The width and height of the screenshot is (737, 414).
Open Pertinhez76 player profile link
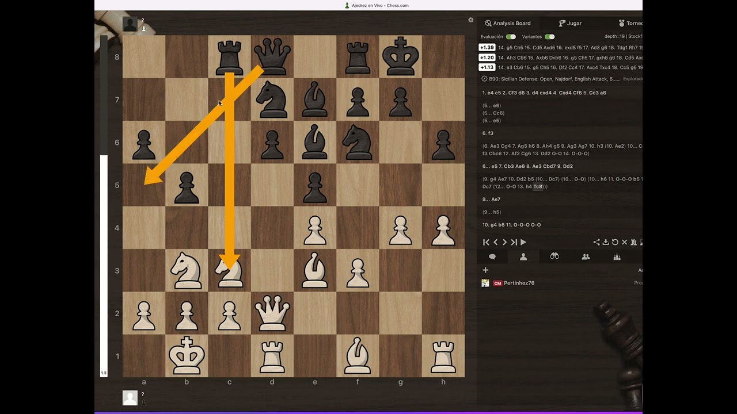[x=519, y=283]
